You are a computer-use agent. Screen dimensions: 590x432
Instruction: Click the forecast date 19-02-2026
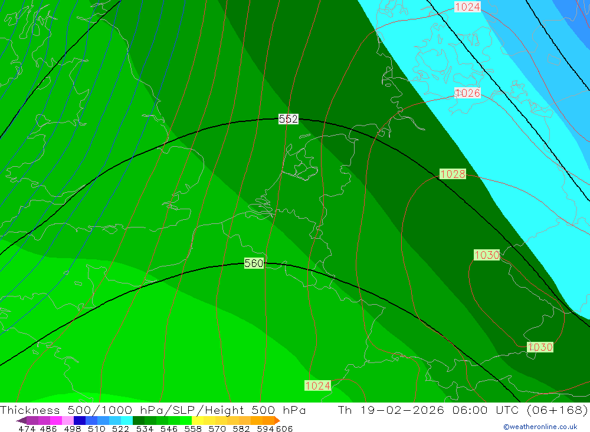pyautogui.click(x=402, y=410)
